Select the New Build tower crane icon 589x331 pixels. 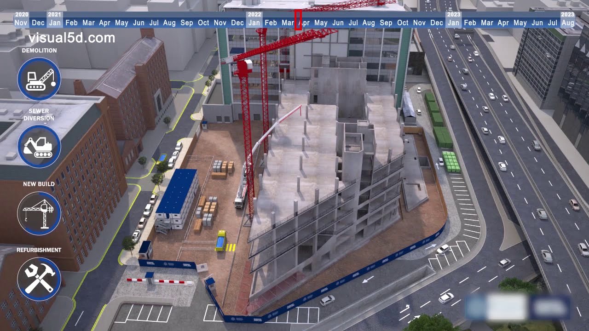[39, 213]
